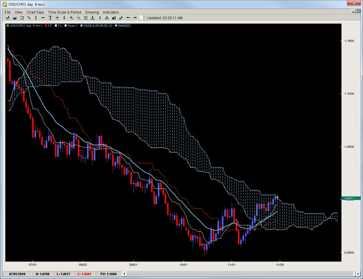Click the white Span 1 legend swatch

coord(66,26)
